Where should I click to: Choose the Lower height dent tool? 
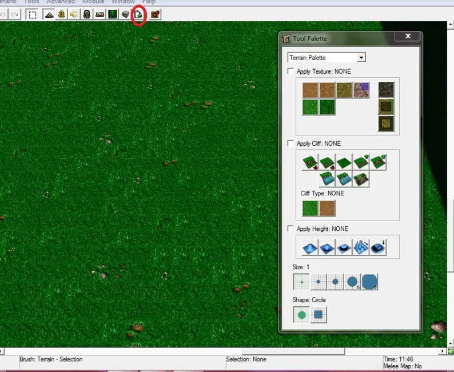(327, 247)
